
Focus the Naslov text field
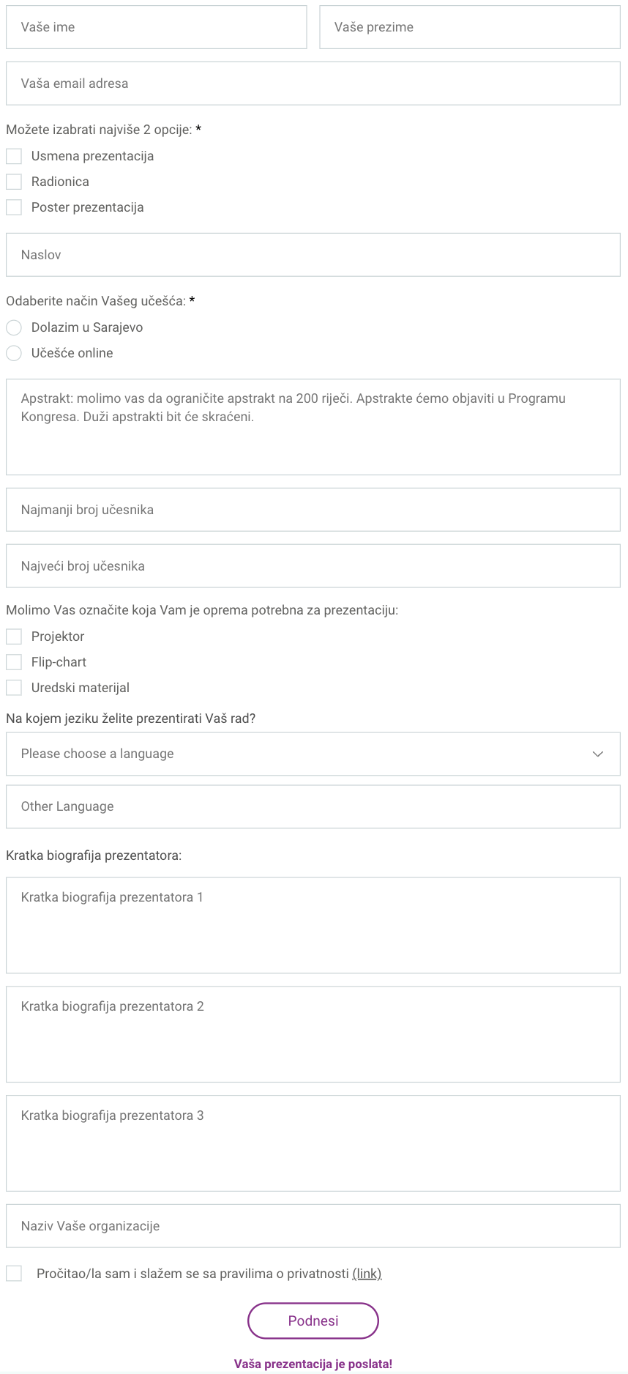pyautogui.click(x=313, y=255)
